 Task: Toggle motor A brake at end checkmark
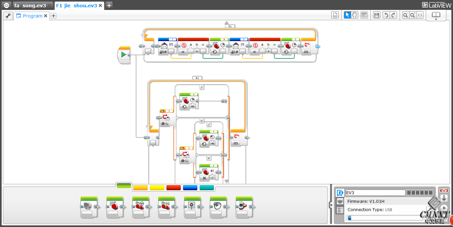(x=212, y=178)
